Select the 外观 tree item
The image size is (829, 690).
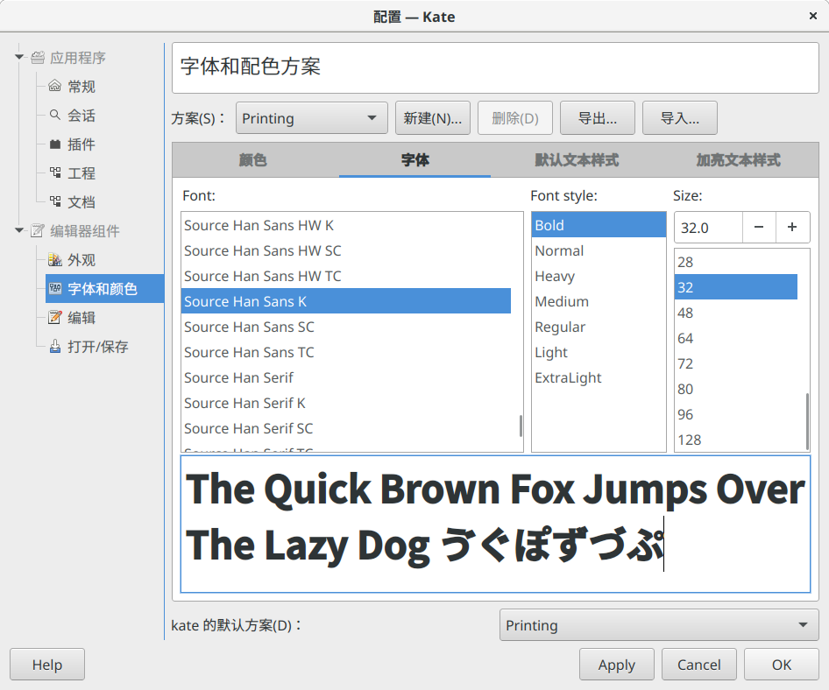(x=81, y=259)
